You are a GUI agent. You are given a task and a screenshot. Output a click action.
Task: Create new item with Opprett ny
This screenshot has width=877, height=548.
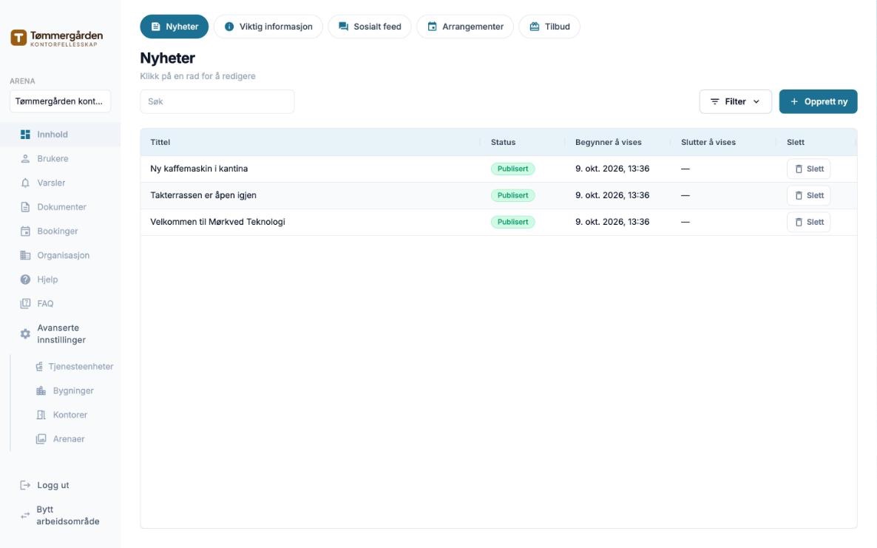coord(819,102)
